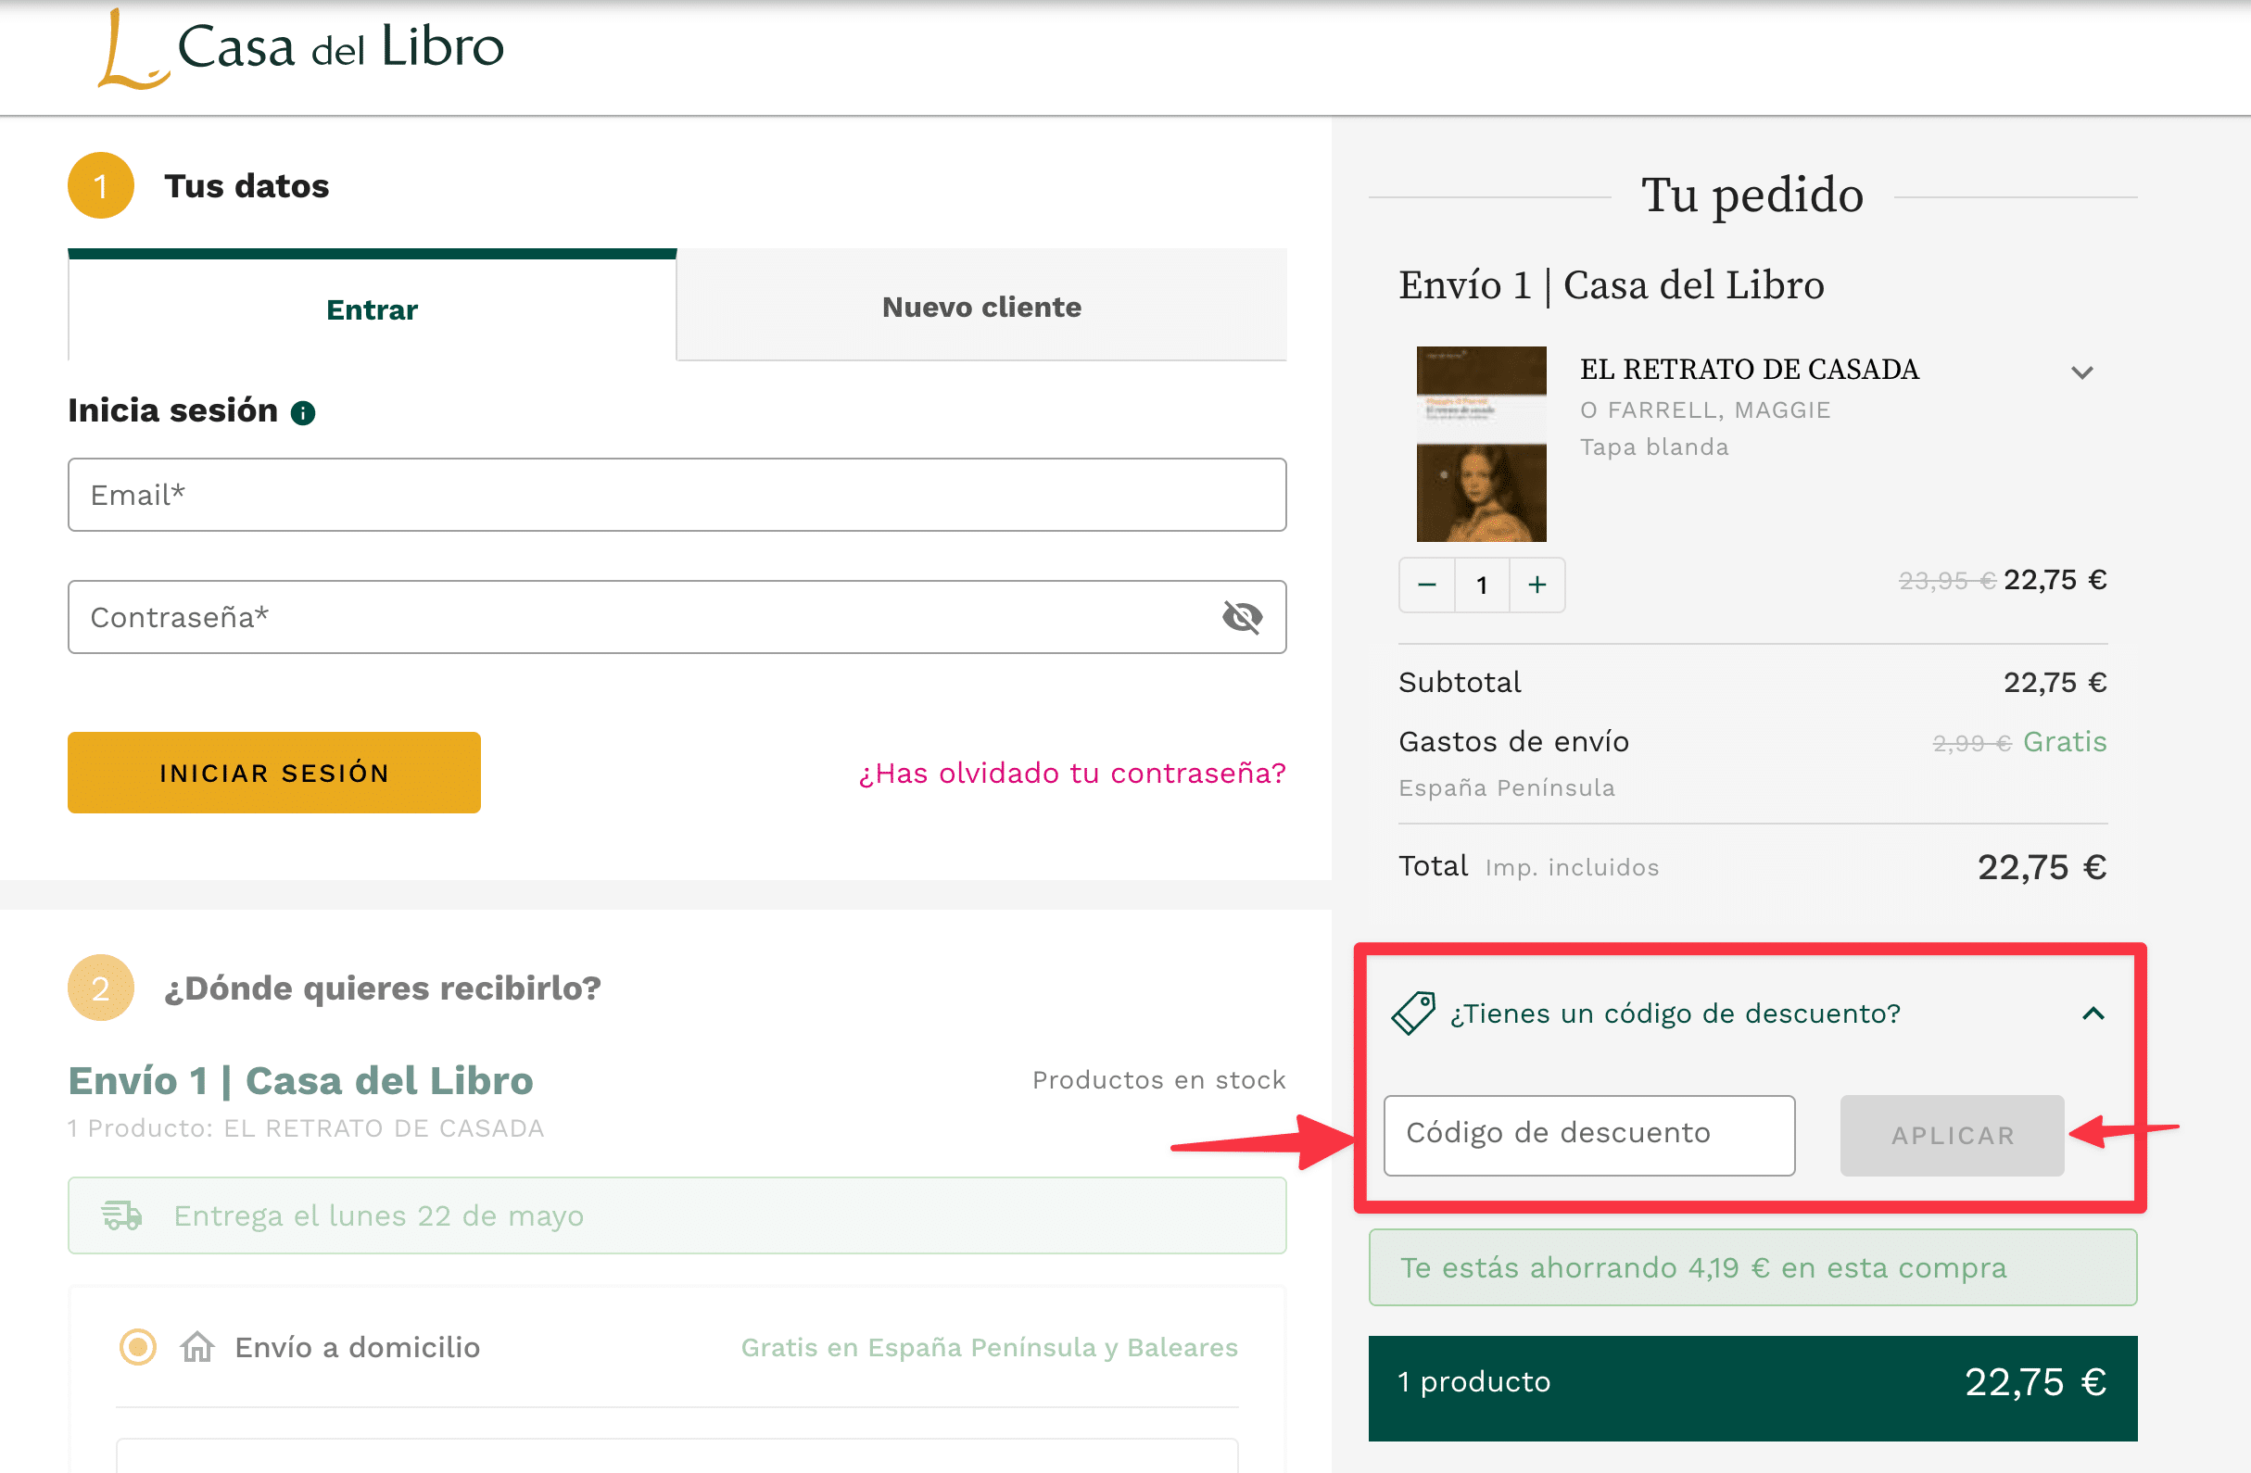Click the delivery truck icon
This screenshot has width=2251, height=1473.
coord(122,1215)
